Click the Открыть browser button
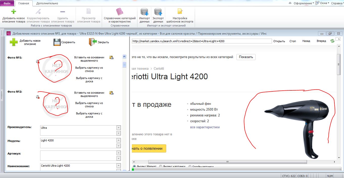Screen dimensions: 344x178 279,41
